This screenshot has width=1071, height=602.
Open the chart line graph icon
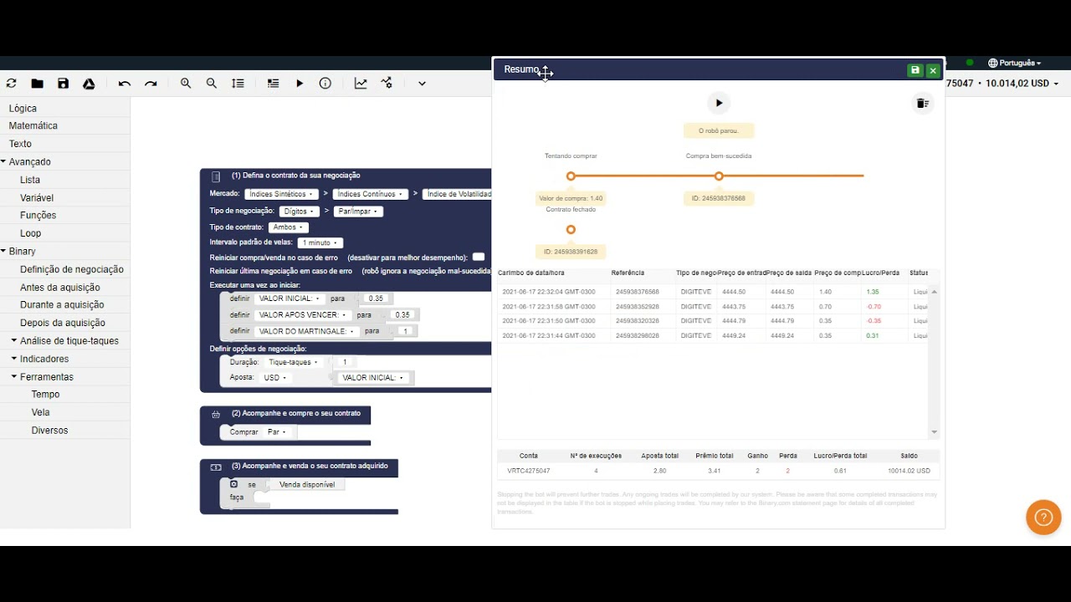[x=361, y=84]
